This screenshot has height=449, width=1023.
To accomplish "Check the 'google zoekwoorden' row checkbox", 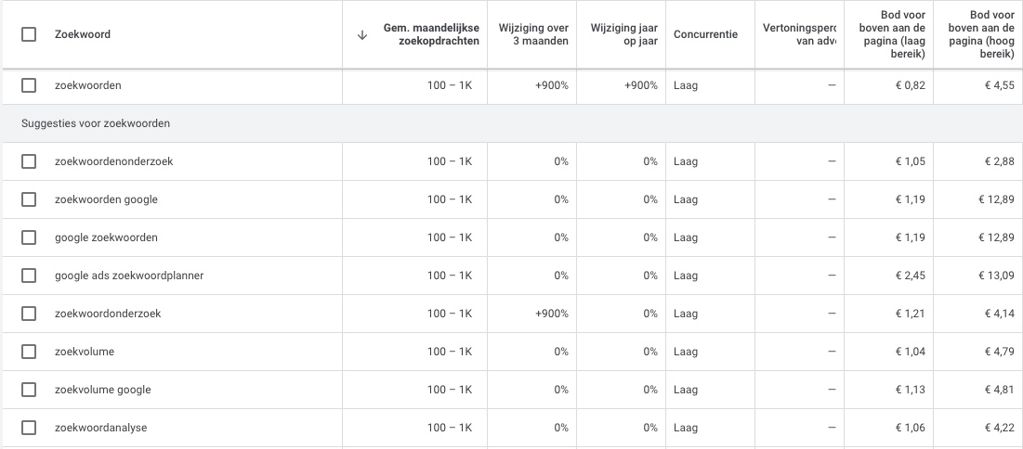I will pyautogui.click(x=29, y=237).
